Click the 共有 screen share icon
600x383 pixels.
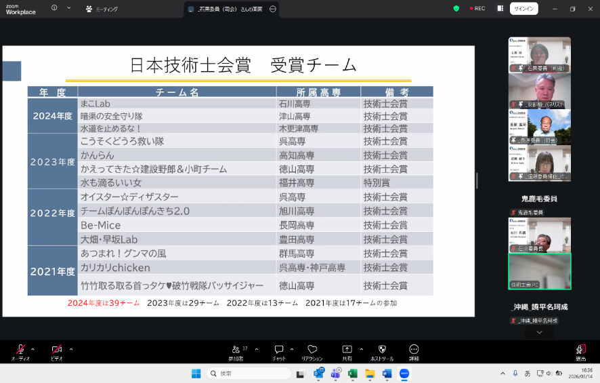click(x=347, y=350)
